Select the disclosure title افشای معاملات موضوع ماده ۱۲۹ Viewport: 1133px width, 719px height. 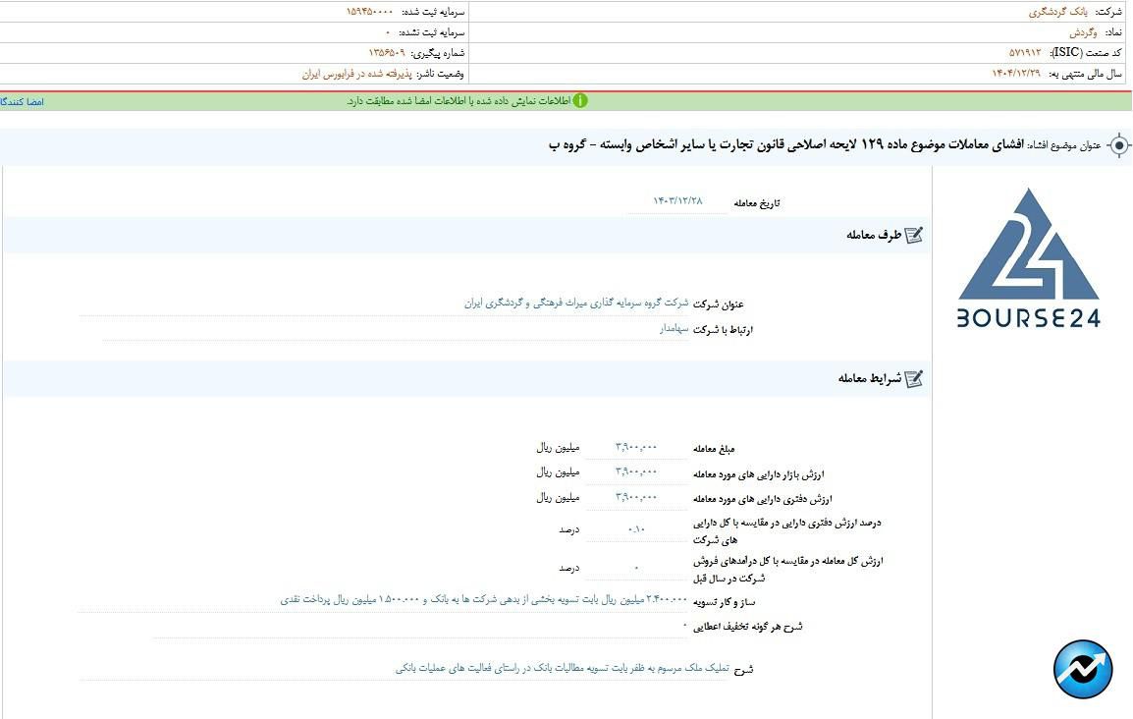tap(786, 145)
